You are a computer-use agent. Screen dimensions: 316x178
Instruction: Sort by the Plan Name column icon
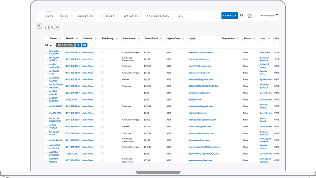(x=138, y=38)
